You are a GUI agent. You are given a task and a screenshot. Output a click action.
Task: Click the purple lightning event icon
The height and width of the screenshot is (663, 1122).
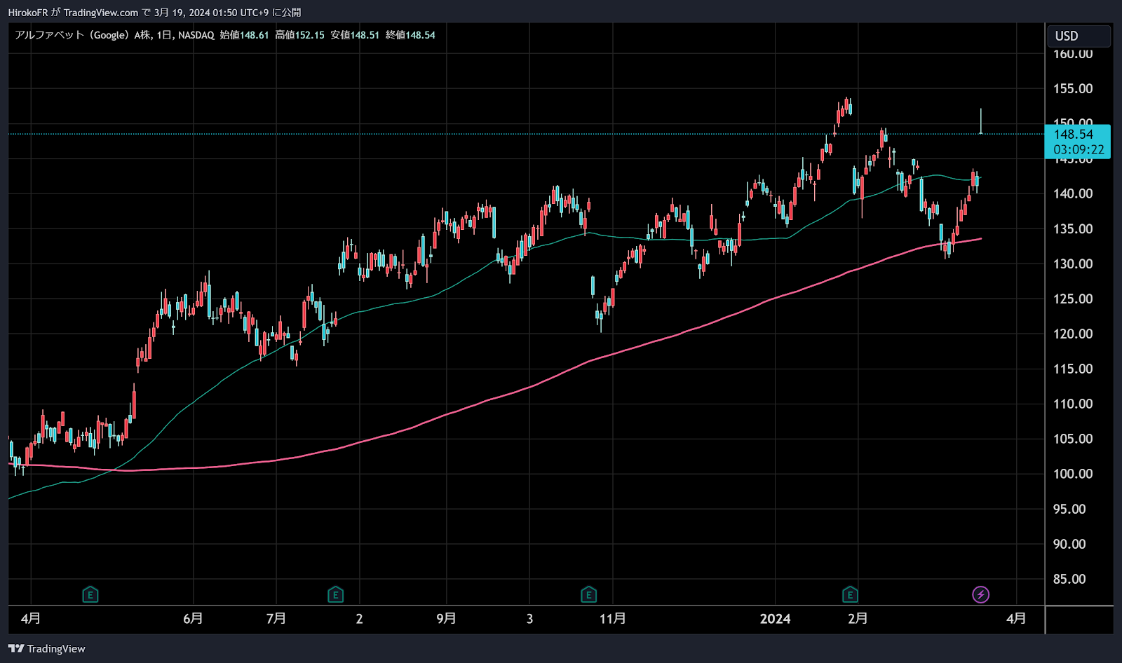(980, 595)
